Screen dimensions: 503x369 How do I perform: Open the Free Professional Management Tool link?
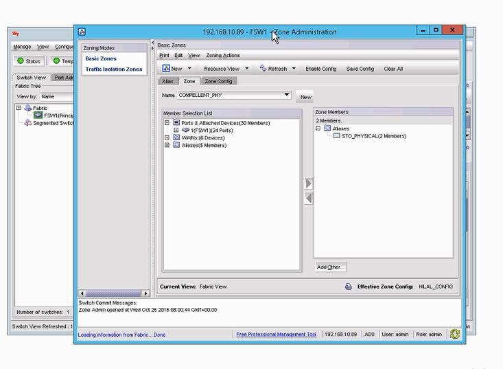pos(276,335)
